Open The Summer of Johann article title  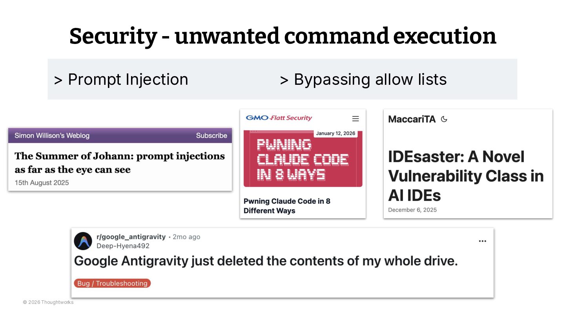pyautogui.click(x=120, y=163)
